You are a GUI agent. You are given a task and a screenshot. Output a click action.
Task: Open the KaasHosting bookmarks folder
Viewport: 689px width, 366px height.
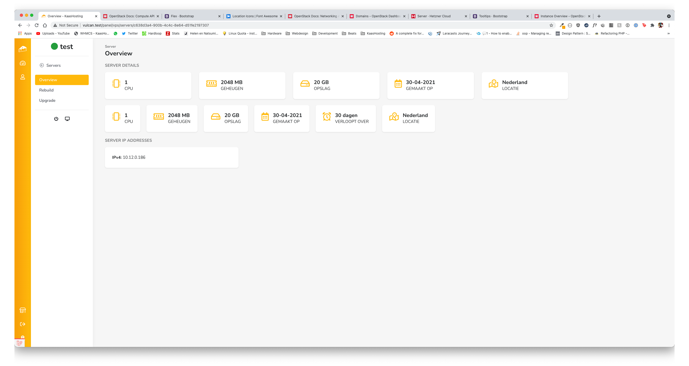coord(373,34)
